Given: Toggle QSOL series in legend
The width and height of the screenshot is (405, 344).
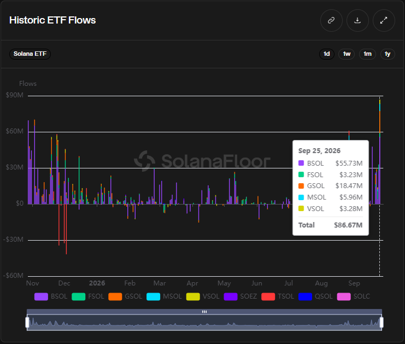Looking at the screenshot, I should tap(315, 296).
